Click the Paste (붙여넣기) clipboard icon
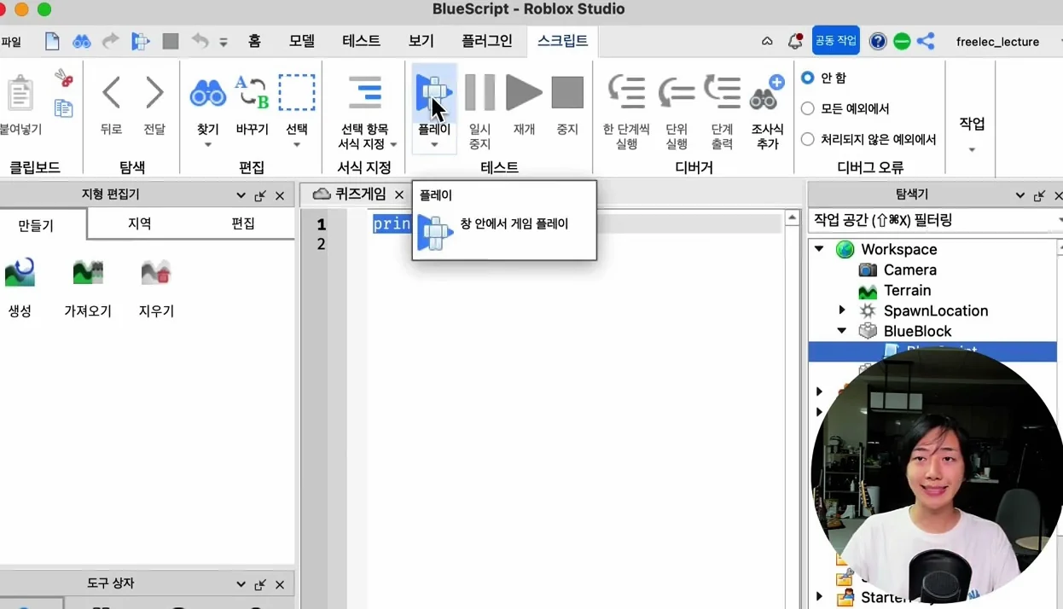The width and height of the screenshot is (1063, 609). (20, 94)
